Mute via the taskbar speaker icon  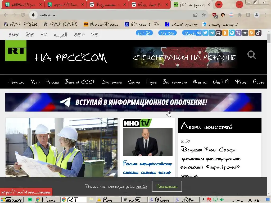(222, 200)
